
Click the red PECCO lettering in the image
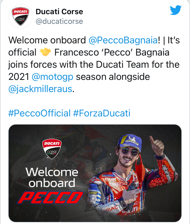coord(50,198)
